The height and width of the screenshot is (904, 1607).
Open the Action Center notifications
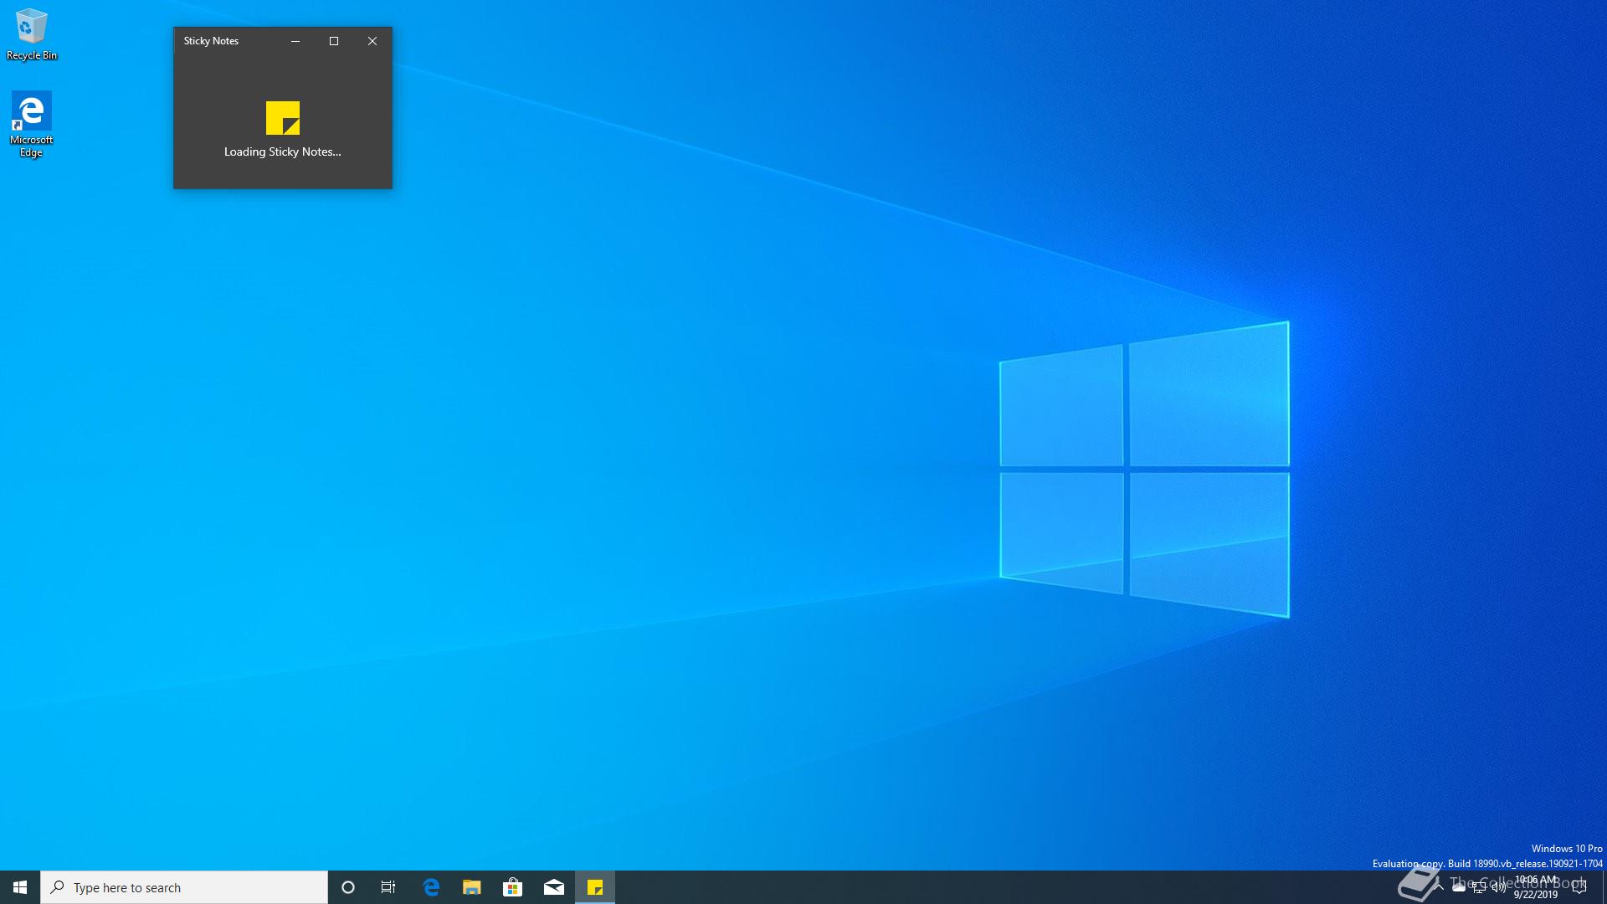click(x=1579, y=887)
